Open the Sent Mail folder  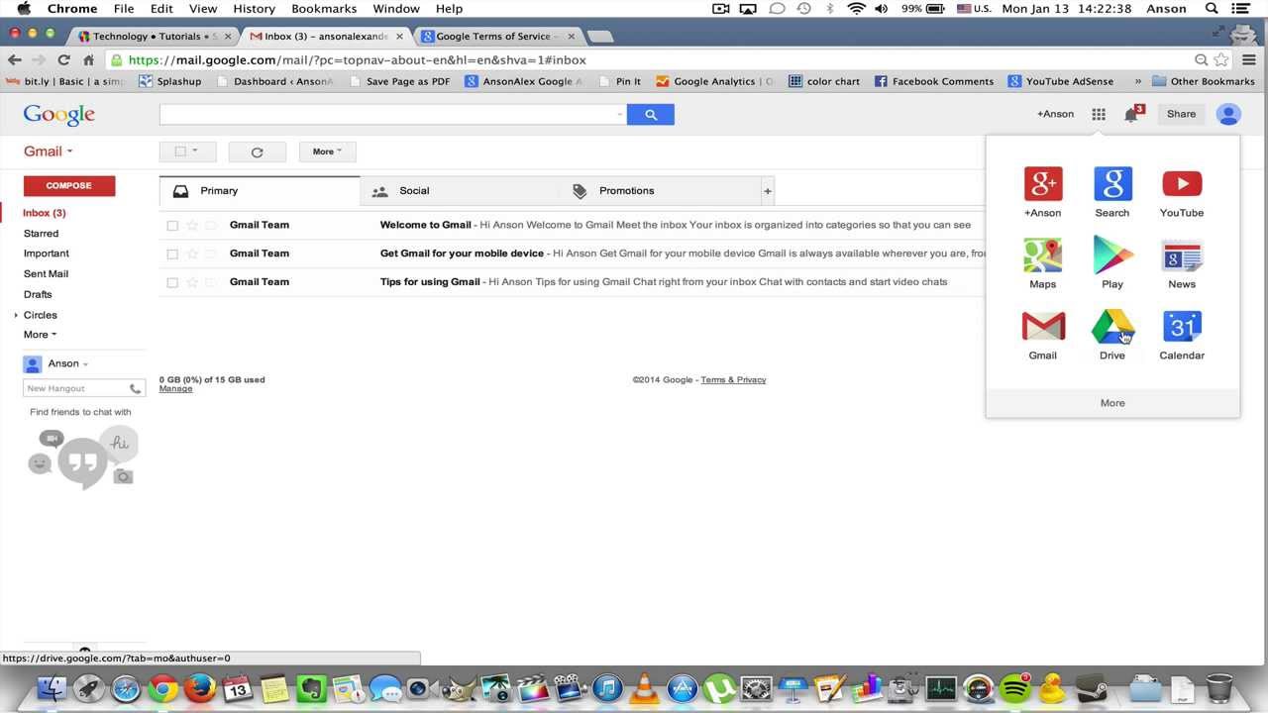[x=46, y=274]
